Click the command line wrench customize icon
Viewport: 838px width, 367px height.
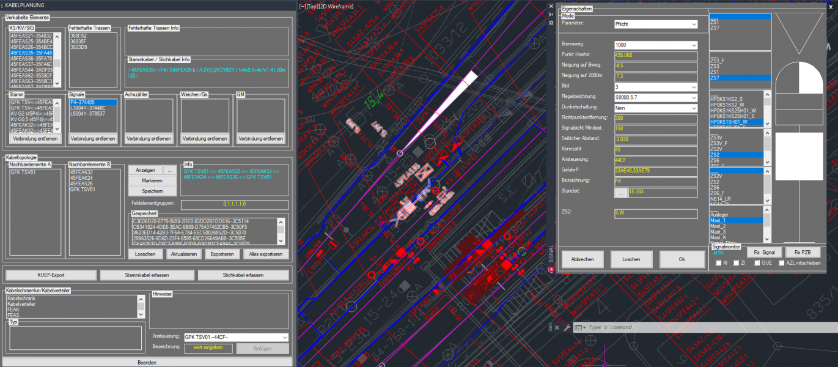(566, 328)
